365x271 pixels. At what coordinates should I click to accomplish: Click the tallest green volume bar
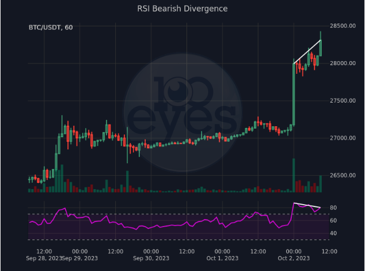pos(294,175)
